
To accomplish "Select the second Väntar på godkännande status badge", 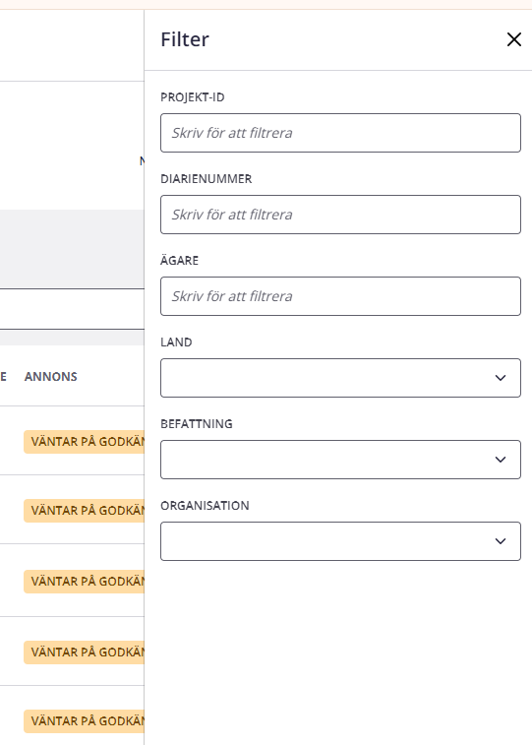I will point(84,511).
